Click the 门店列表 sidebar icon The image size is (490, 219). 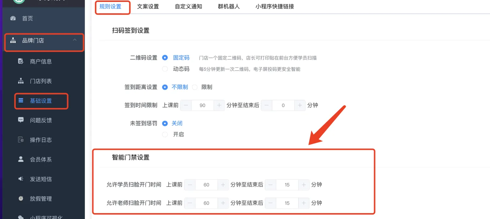click(21, 81)
